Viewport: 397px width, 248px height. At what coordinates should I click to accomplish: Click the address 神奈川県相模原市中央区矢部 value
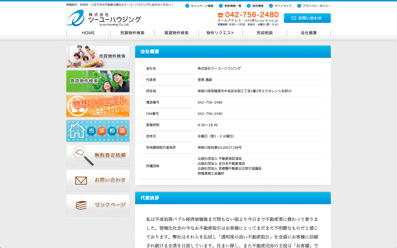coord(245,91)
